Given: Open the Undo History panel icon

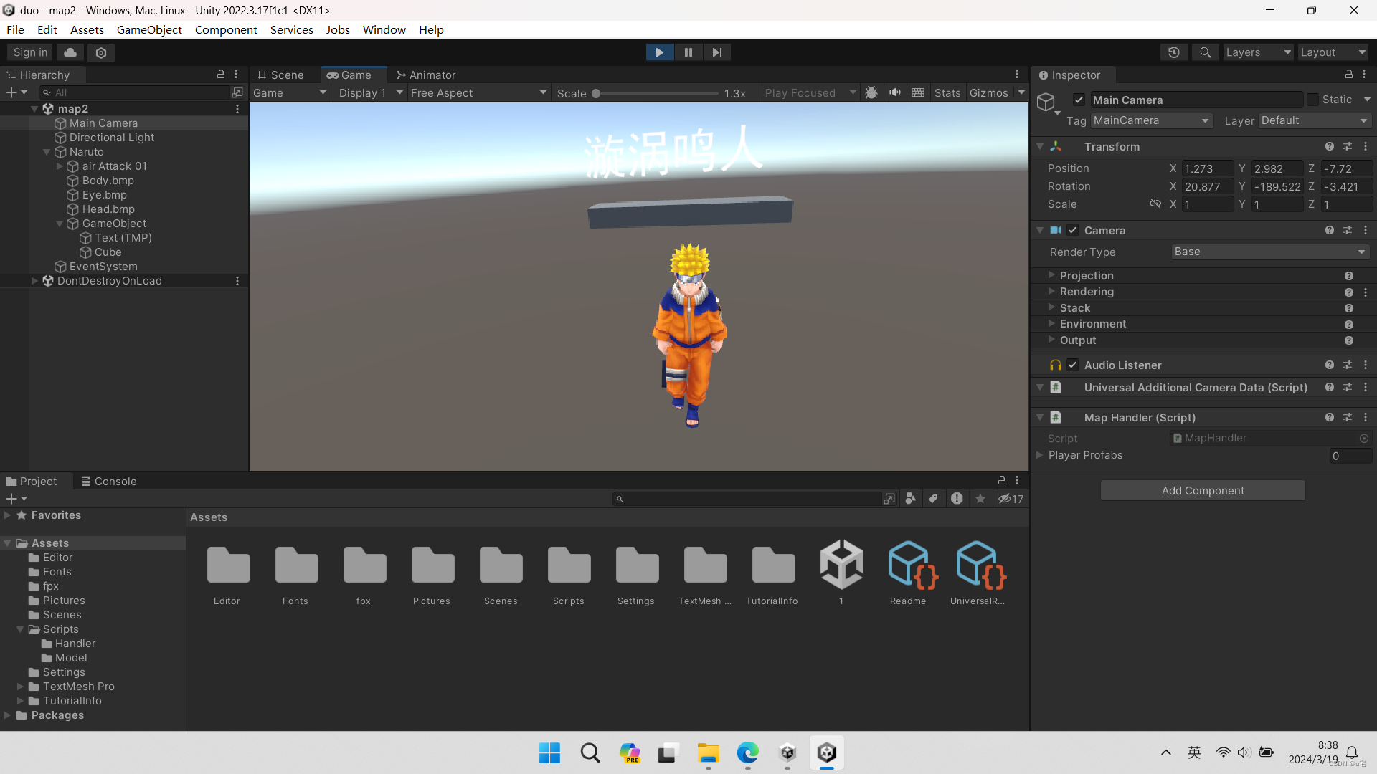Looking at the screenshot, I should coord(1173,52).
